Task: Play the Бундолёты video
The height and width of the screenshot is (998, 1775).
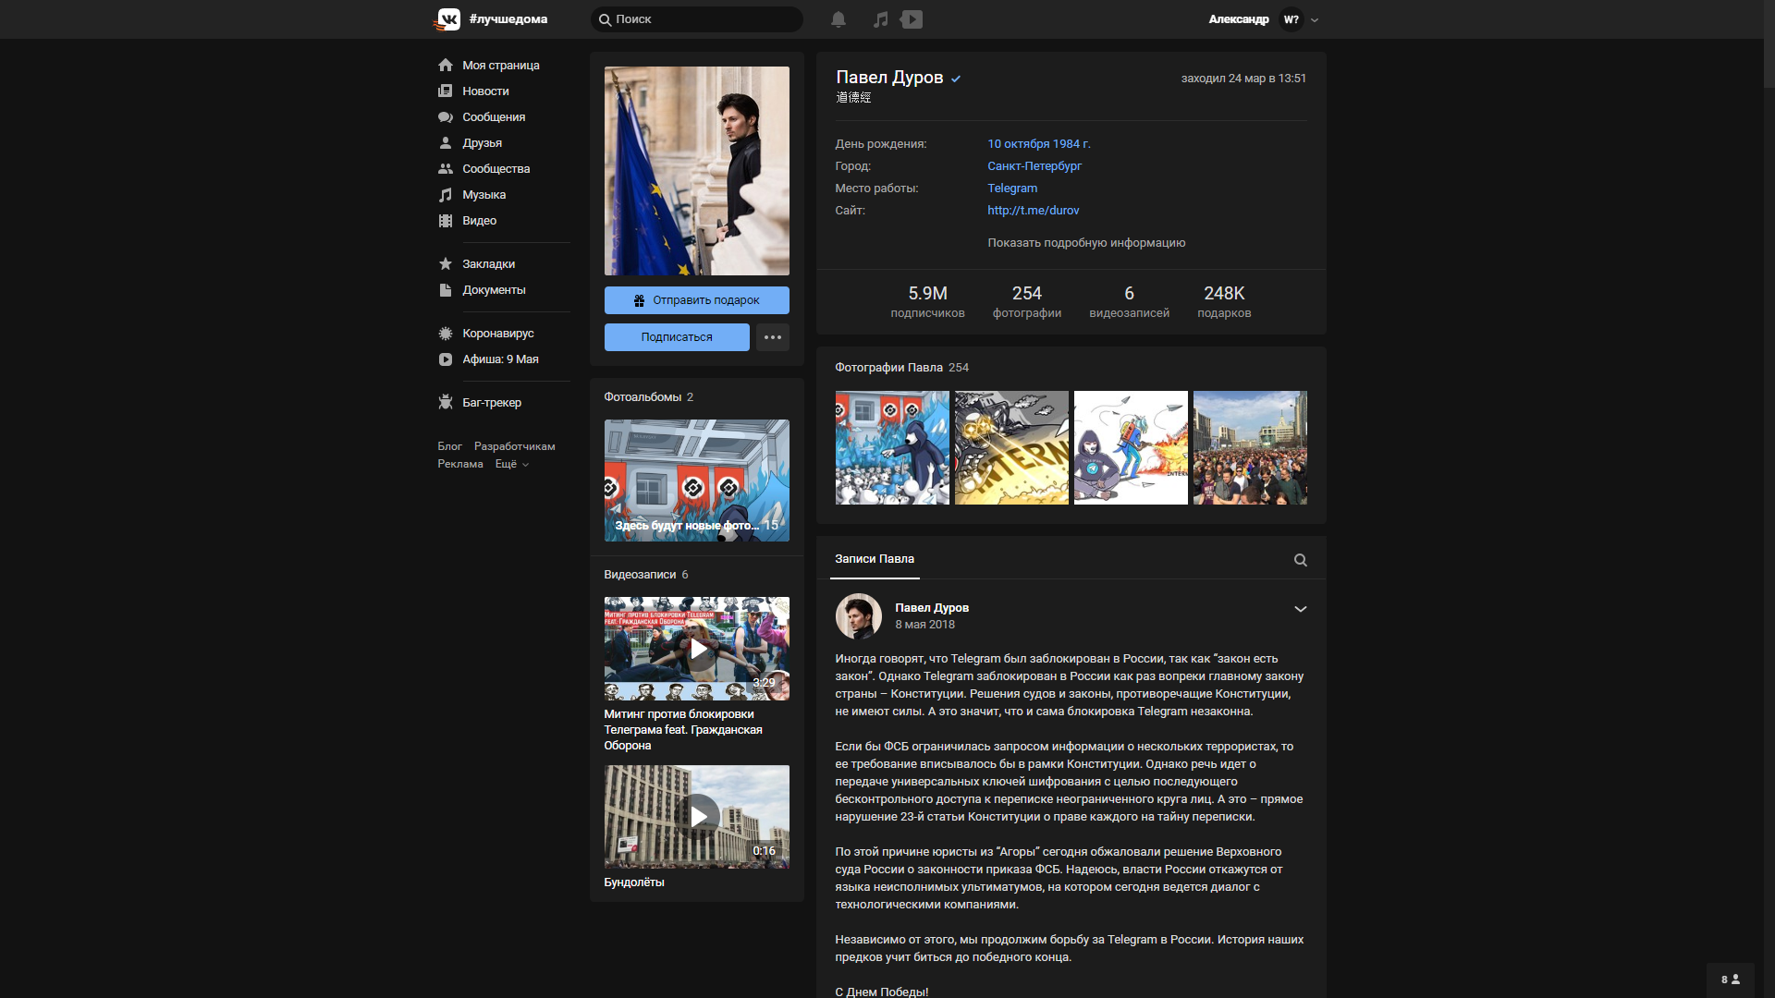Action: pos(698,817)
